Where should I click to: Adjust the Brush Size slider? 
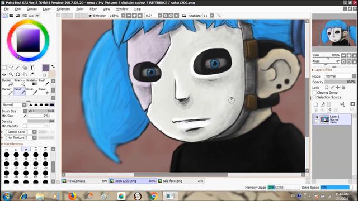[x=41, y=111]
